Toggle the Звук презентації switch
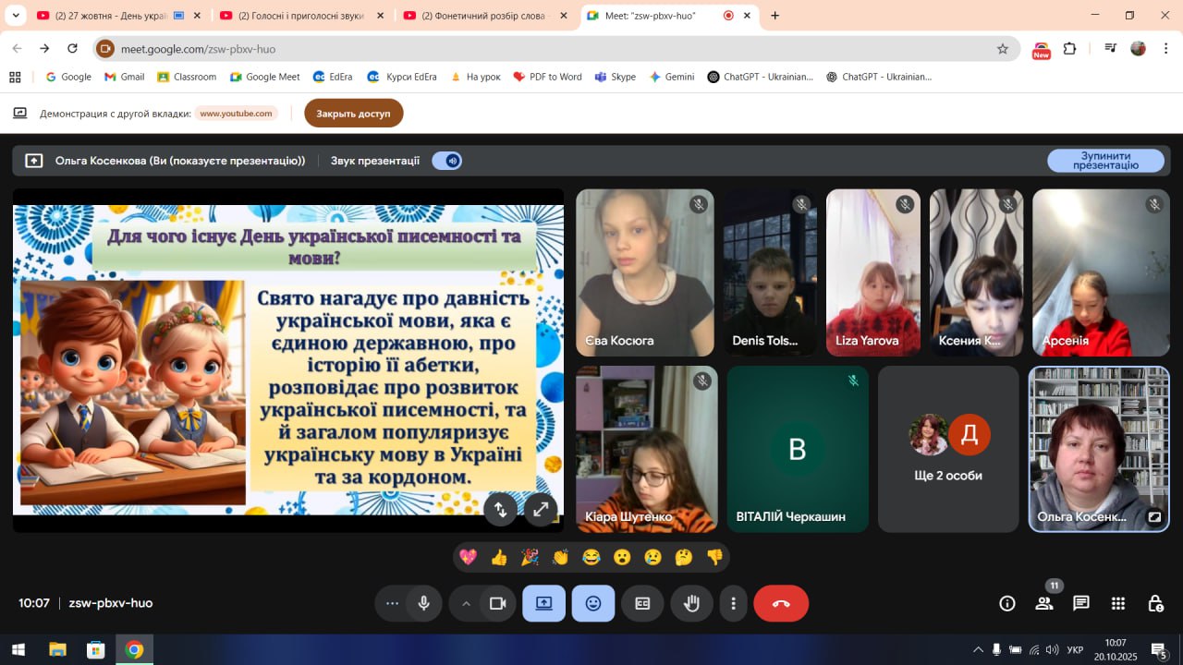The height and width of the screenshot is (665, 1183). [x=447, y=161]
